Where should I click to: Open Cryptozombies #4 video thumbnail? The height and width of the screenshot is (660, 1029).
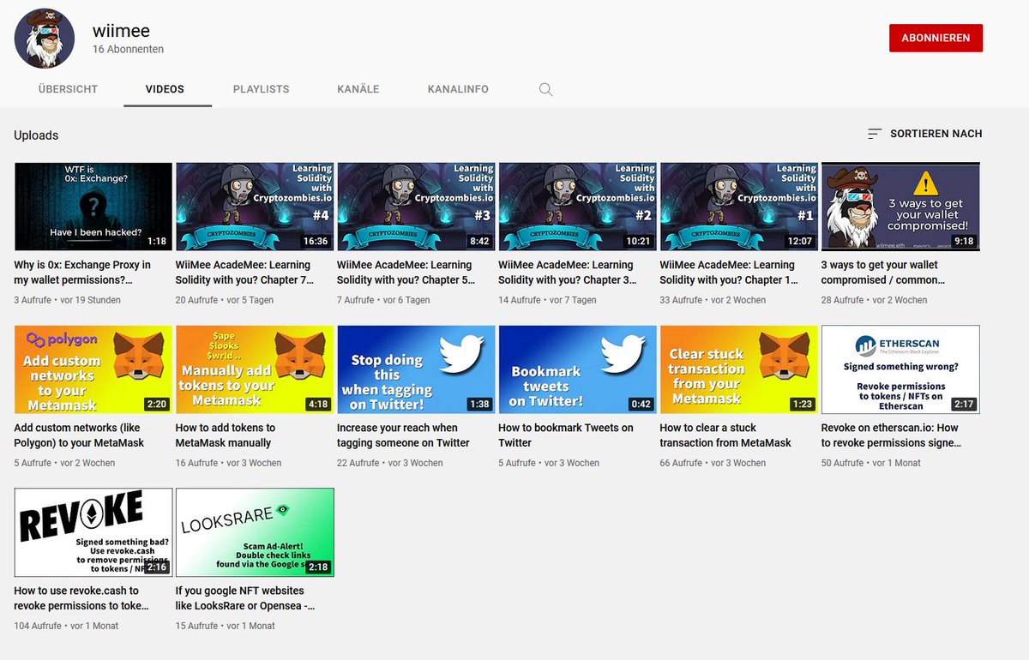point(255,207)
